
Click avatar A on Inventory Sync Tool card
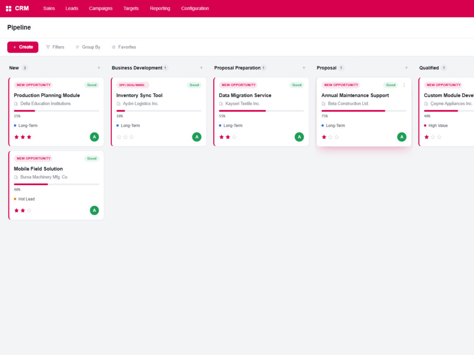[x=197, y=137]
